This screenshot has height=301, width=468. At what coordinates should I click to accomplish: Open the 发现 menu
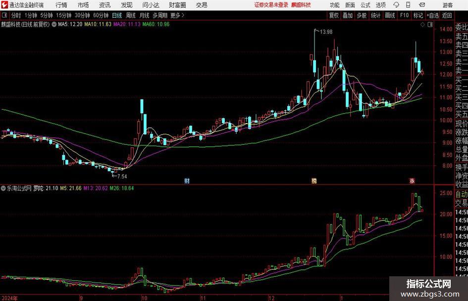coord(127,5)
